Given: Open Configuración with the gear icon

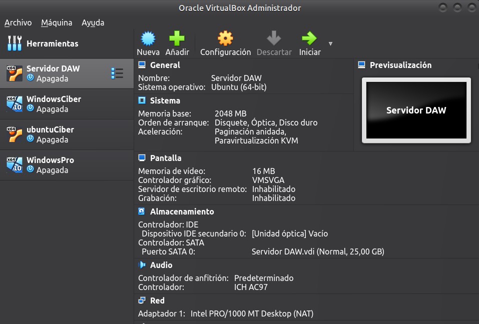Looking at the screenshot, I should tap(225, 39).
